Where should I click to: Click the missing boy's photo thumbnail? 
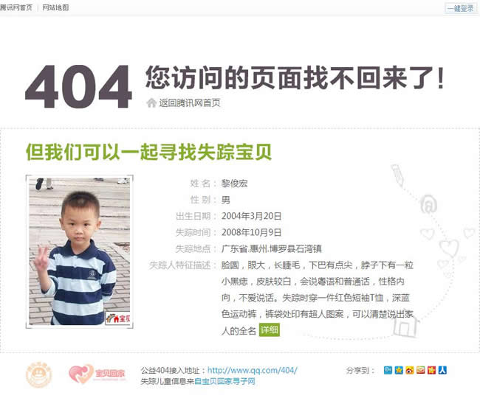point(80,251)
